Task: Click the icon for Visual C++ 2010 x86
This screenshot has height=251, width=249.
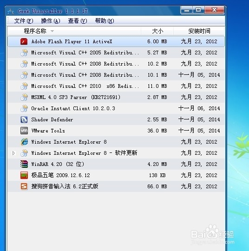Action: pos(24,86)
